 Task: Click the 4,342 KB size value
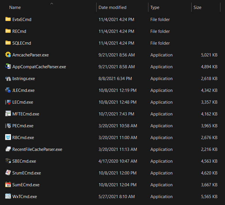[x=209, y=90]
